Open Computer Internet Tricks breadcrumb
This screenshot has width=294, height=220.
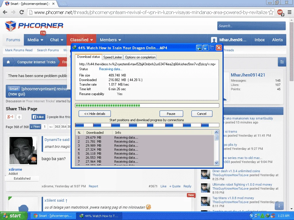pos(36,62)
